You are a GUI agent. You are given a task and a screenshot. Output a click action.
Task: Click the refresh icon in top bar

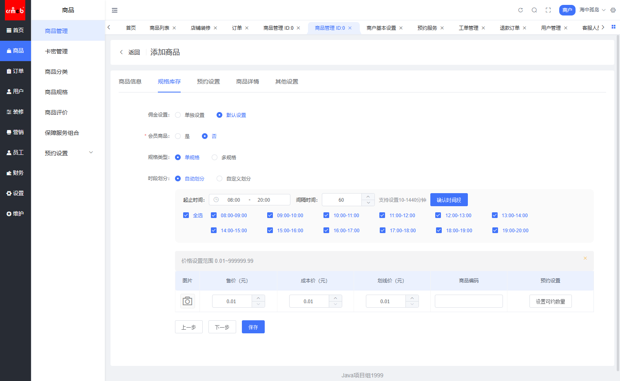[x=520, y=10]
